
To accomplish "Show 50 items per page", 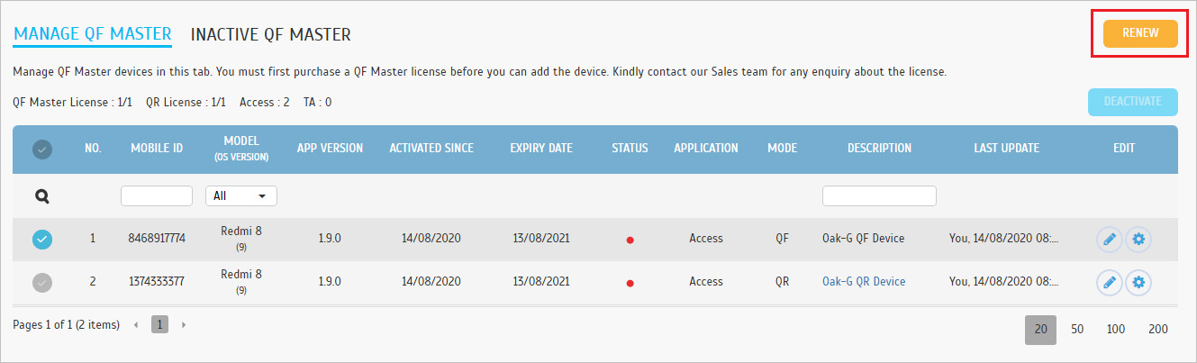I will point(1077,330).
